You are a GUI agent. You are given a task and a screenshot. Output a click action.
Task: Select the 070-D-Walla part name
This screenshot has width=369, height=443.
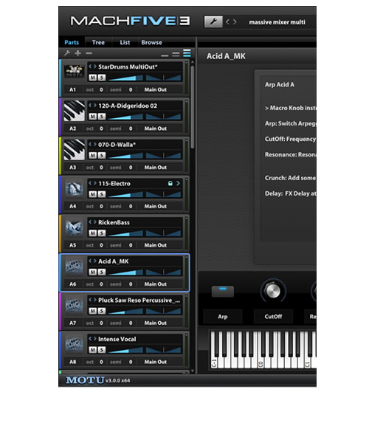pyautogui.click(x=117, y=145)
